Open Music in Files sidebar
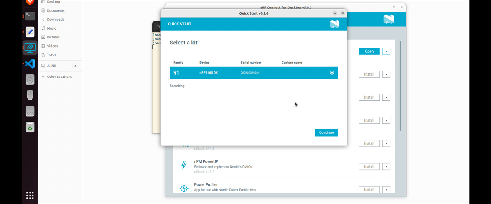Image resolution: width=491 pixels, height=204 pixels. pos(51,28)
